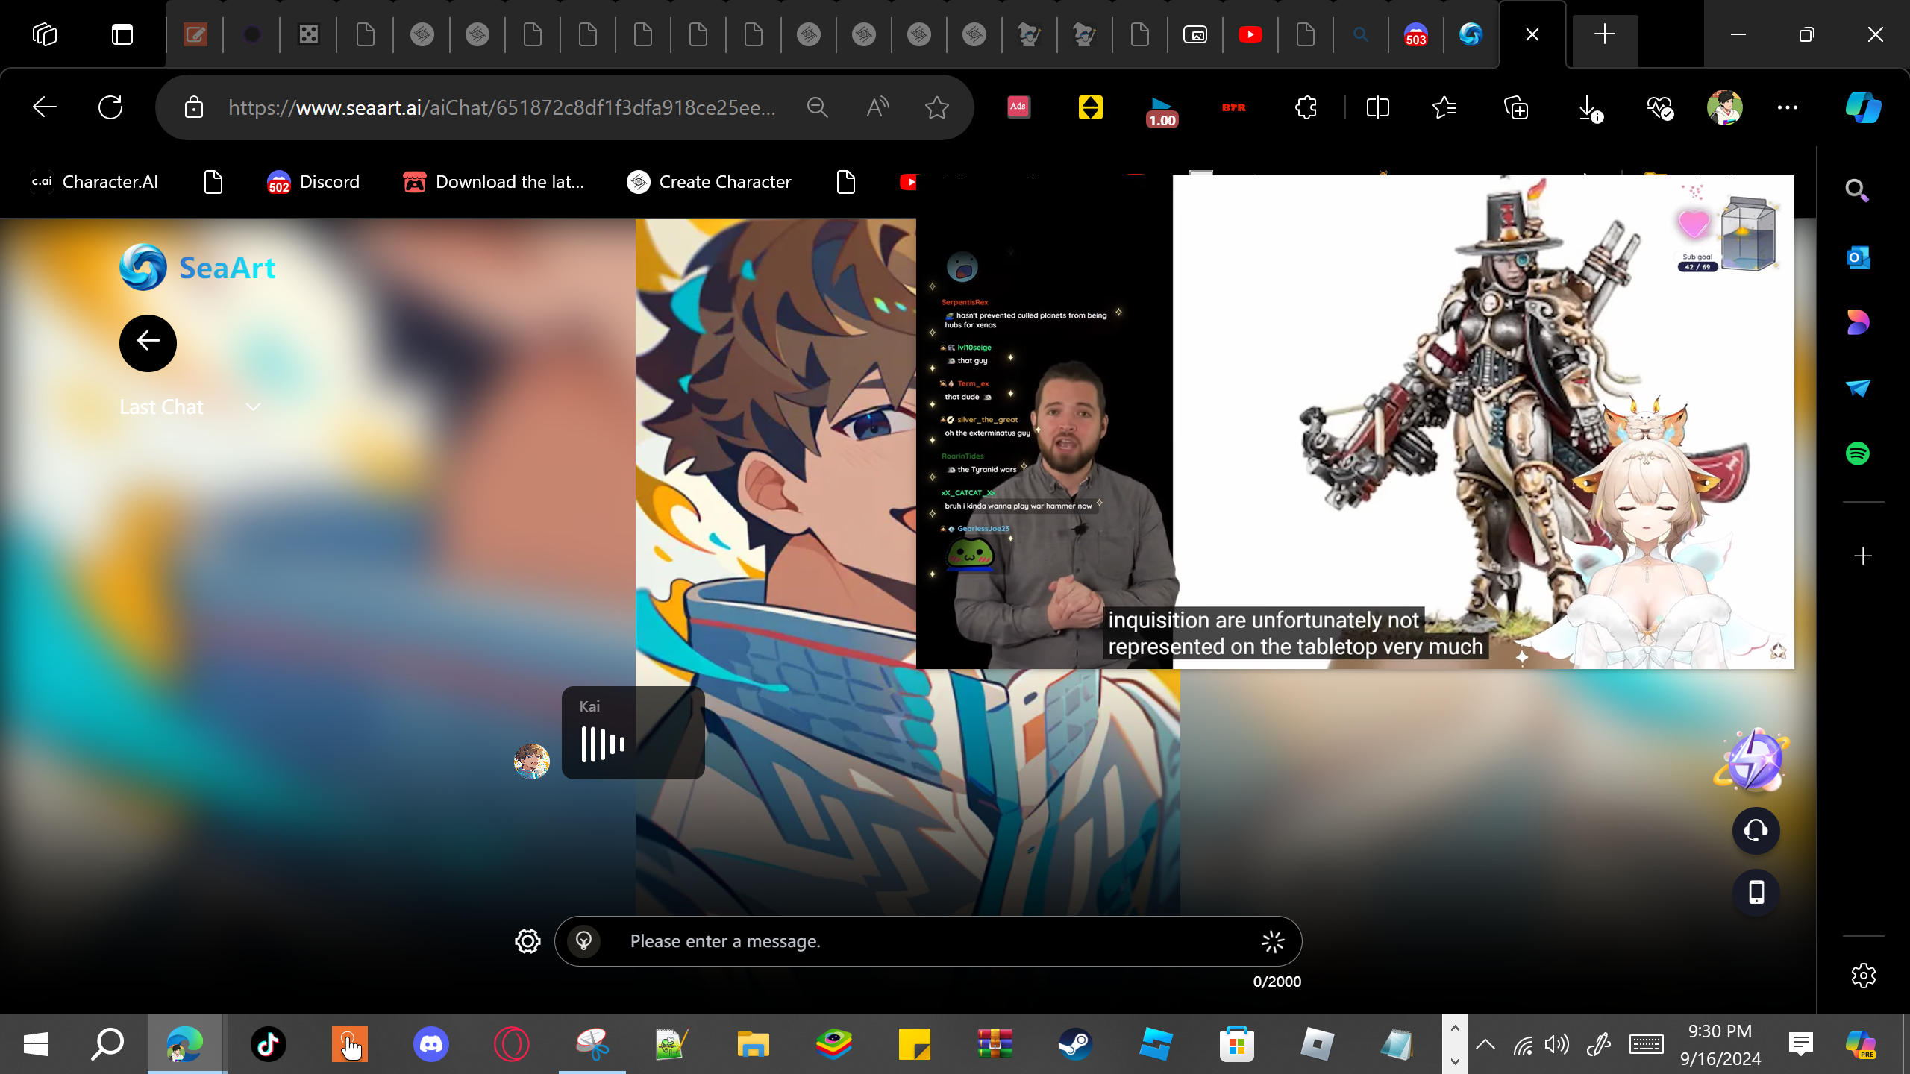
Task: Open the 'Download the lat...' bookmark
Action: (493, 182)
